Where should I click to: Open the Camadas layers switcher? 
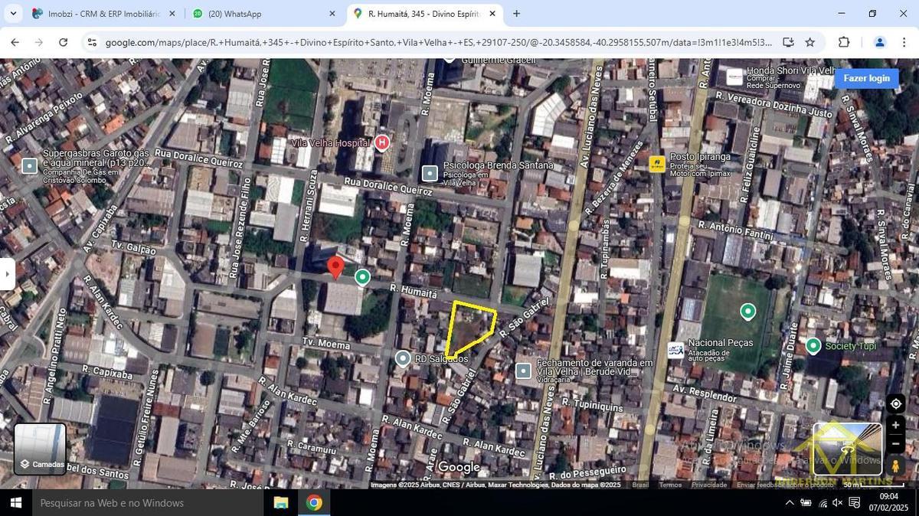40,449
